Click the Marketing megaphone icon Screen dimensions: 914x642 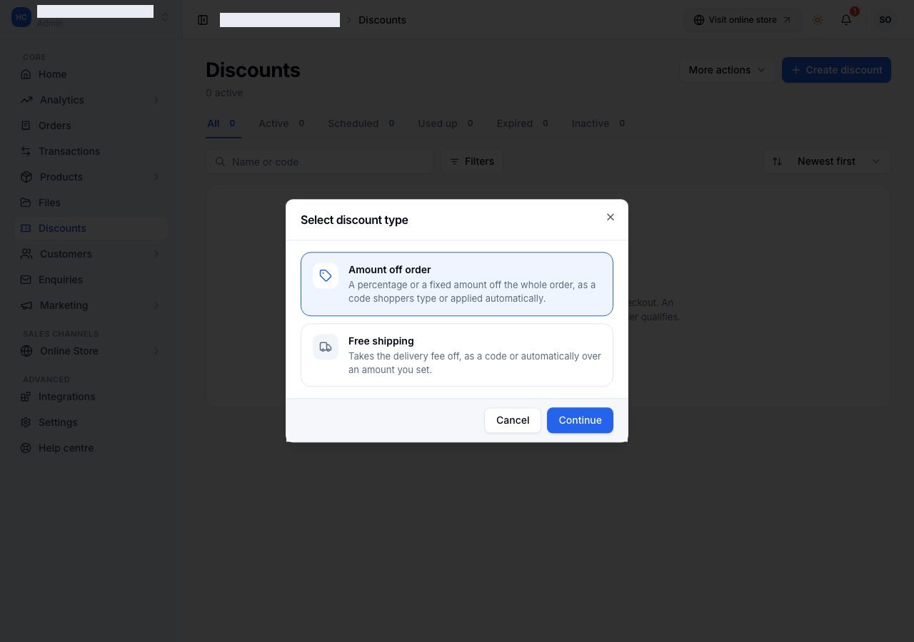pos(26,305)
